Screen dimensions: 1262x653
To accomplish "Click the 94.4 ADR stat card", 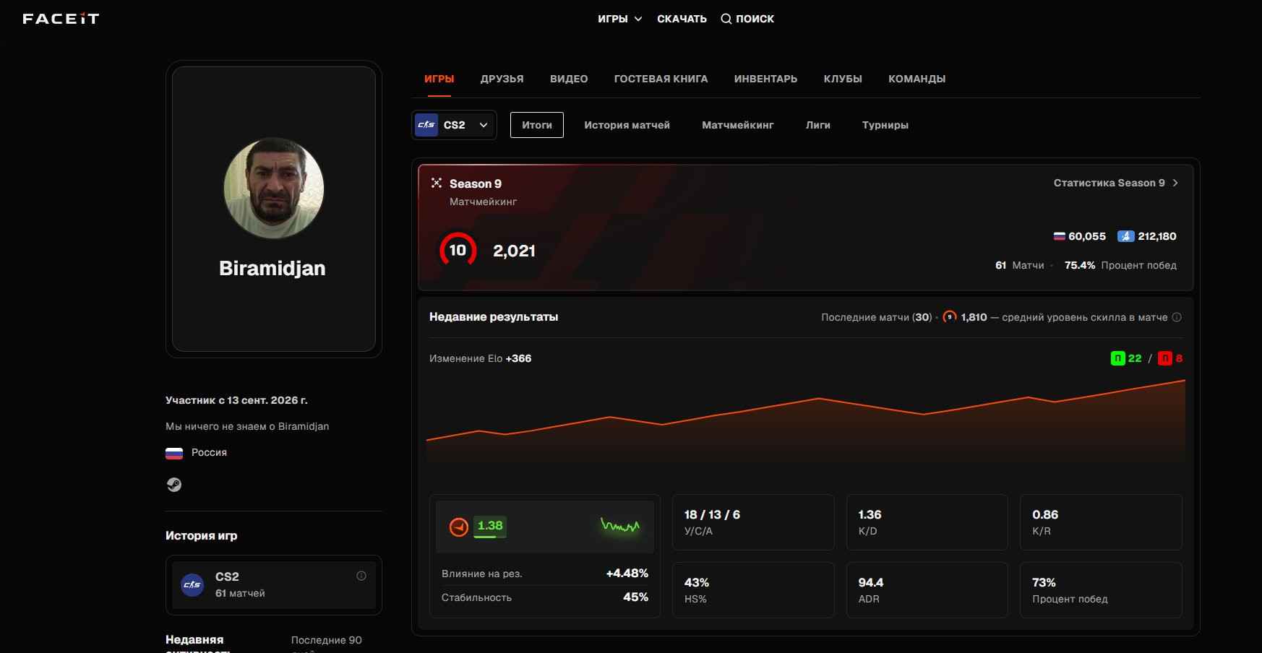I will (x=927, y=590).
